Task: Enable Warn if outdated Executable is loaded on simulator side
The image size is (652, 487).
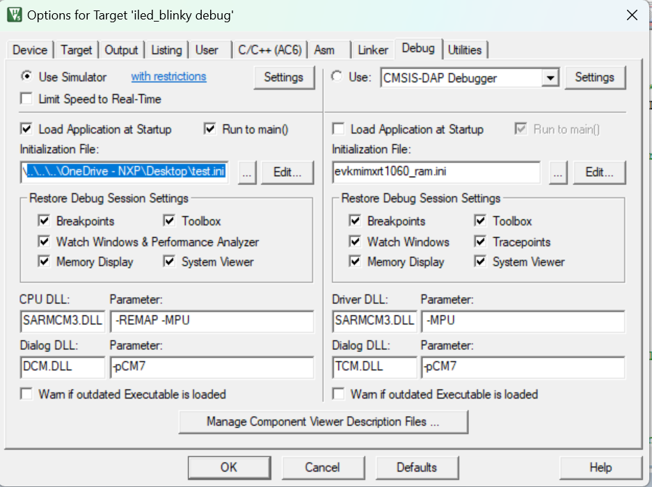Action: tap(26, 394)
